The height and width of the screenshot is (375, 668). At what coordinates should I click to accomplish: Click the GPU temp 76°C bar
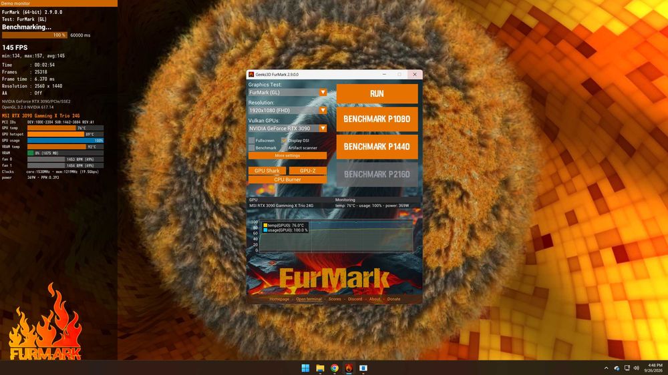65,128
